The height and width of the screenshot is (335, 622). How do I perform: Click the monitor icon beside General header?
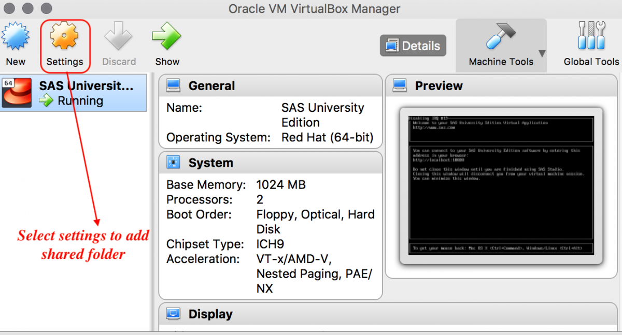(174, 85)
